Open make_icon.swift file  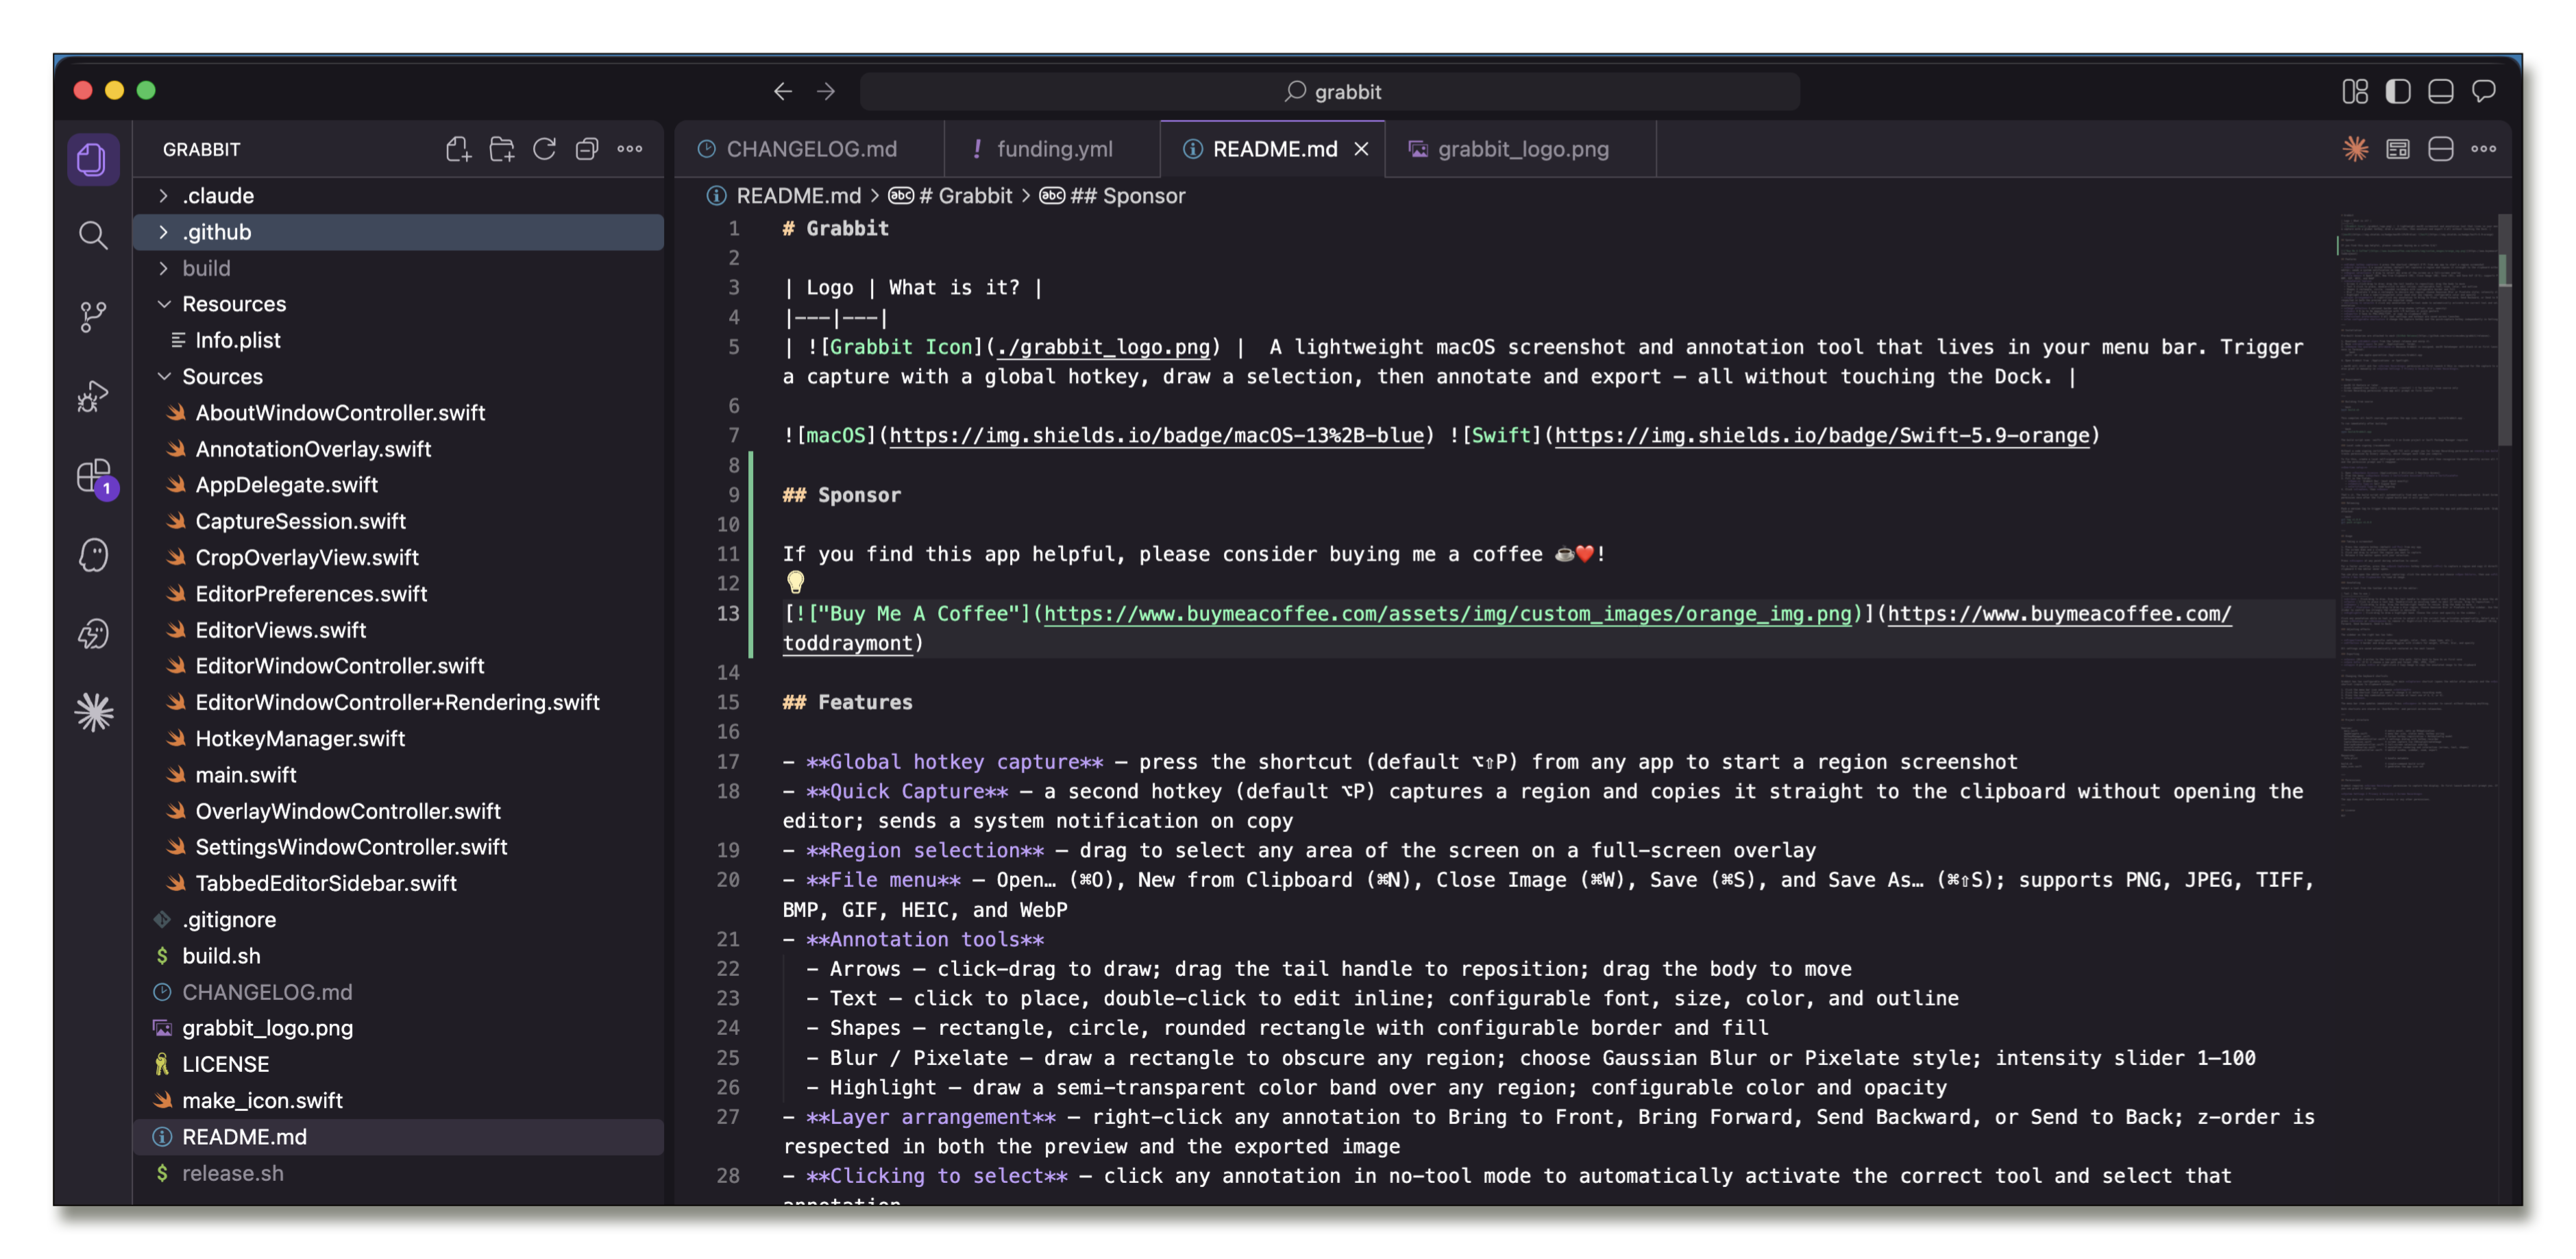pyautogui.click(x=398, y=1101)
